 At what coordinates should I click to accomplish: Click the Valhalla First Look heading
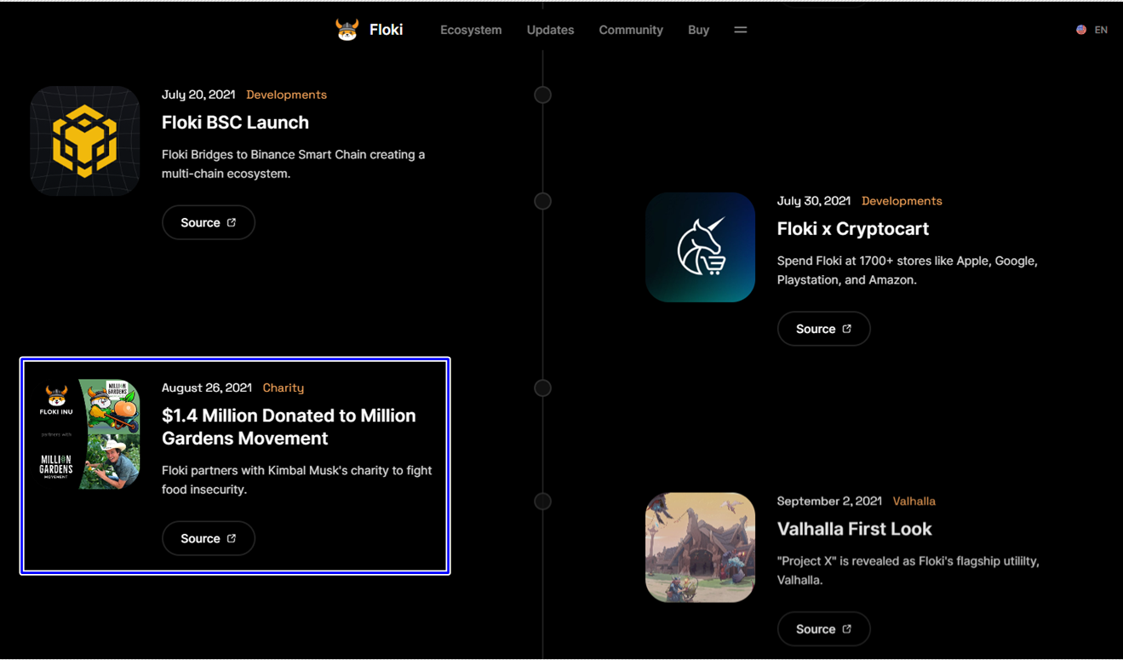click(854, 529)
